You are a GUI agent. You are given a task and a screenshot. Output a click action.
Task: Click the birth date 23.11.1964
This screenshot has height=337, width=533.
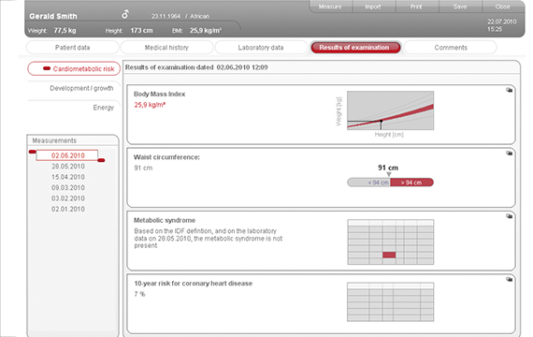pos(166,16)
